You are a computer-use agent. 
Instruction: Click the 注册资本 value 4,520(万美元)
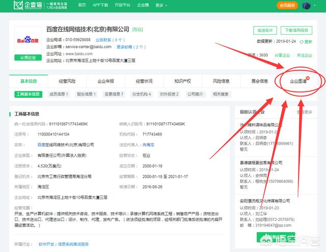coord(49,166)
